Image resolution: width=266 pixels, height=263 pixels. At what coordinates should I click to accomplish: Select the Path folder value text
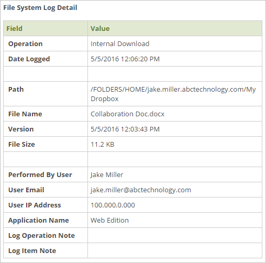pos(173,94)
